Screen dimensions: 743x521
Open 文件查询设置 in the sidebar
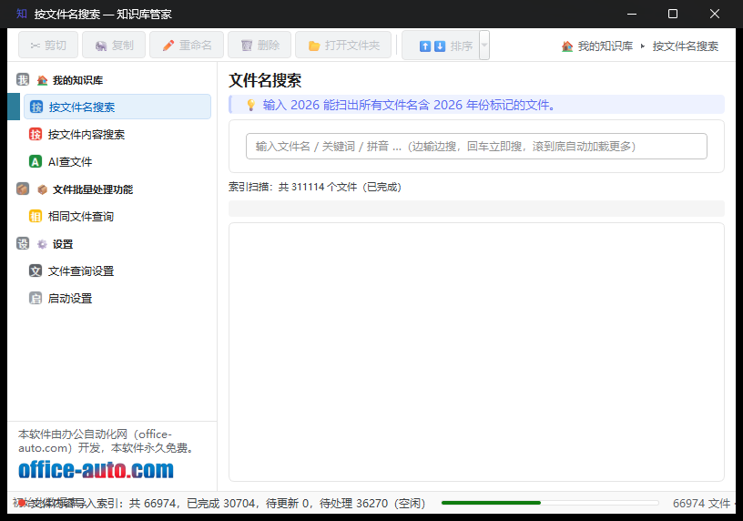tap(80, 271)
